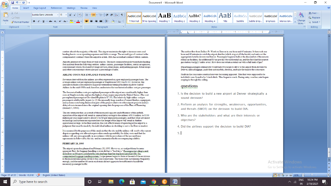331x186 pixels.
Task: Apply text highlight color
Action: (72, 21)
